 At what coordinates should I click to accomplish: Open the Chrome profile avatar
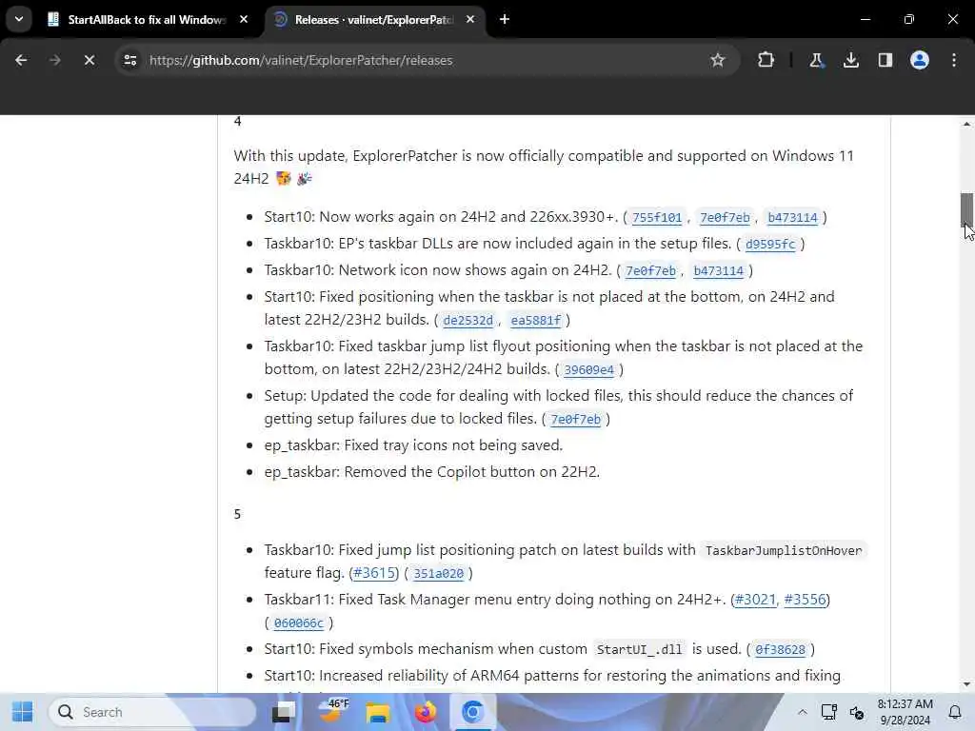[919, 60]
